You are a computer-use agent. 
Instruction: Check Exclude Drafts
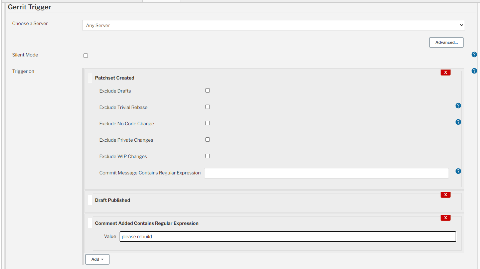(208, 91)
